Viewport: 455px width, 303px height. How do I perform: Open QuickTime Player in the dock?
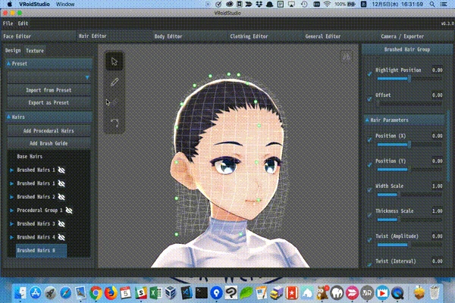click(x=397, y=293)
